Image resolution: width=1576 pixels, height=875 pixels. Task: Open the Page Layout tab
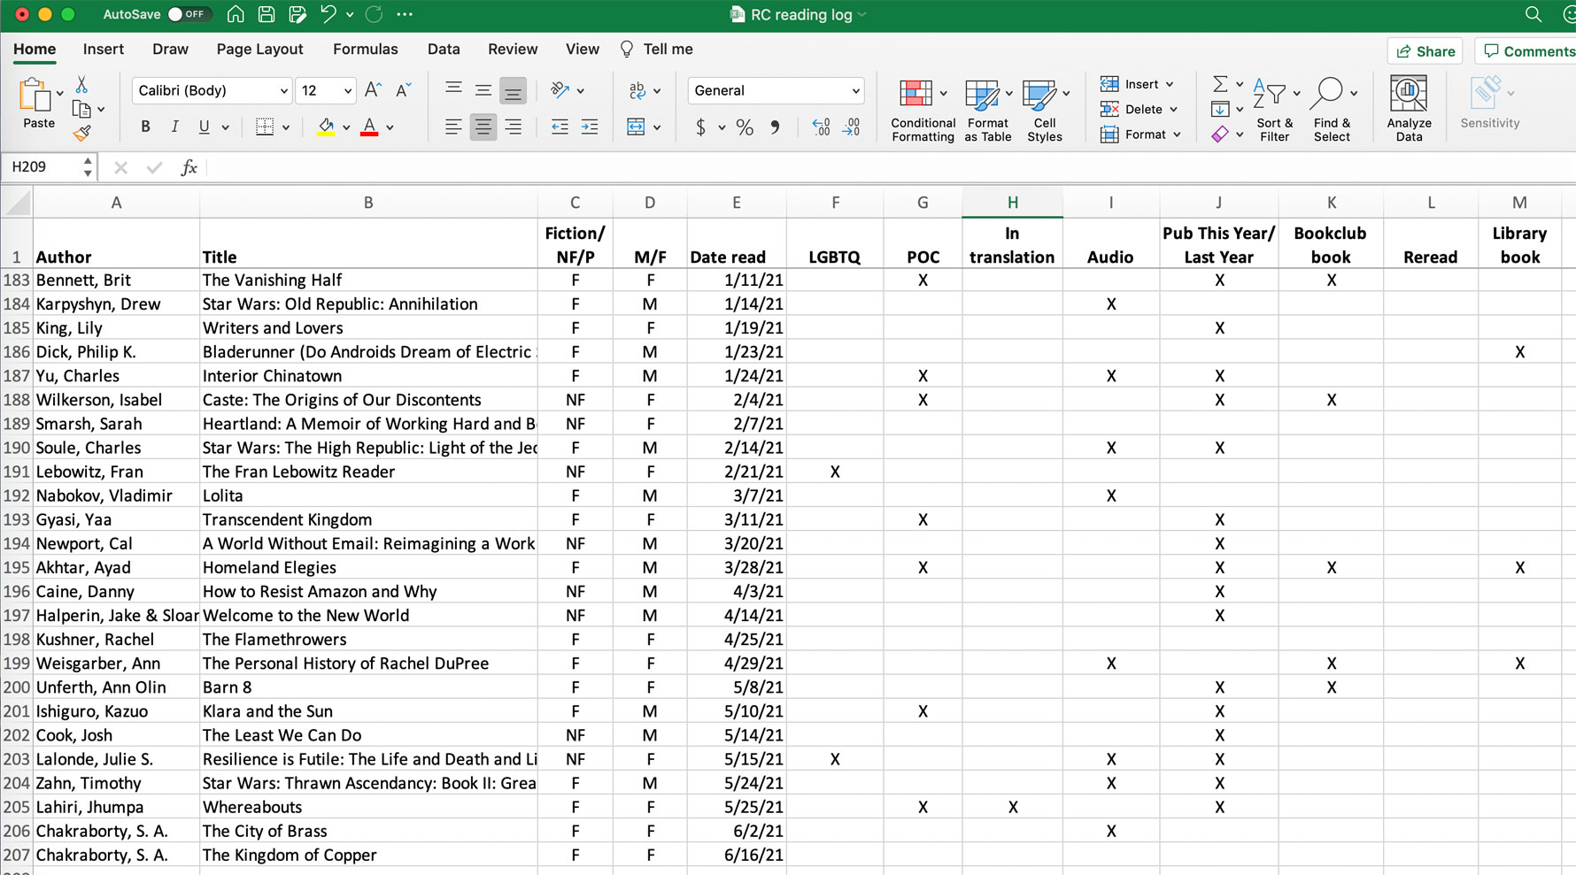click(259, 50)
